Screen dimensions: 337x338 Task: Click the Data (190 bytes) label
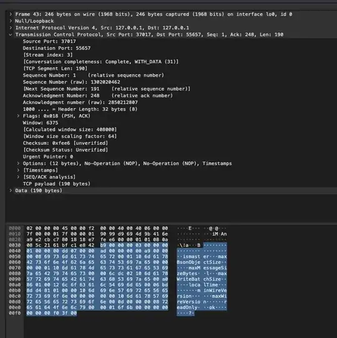click(x=39, y=191)
